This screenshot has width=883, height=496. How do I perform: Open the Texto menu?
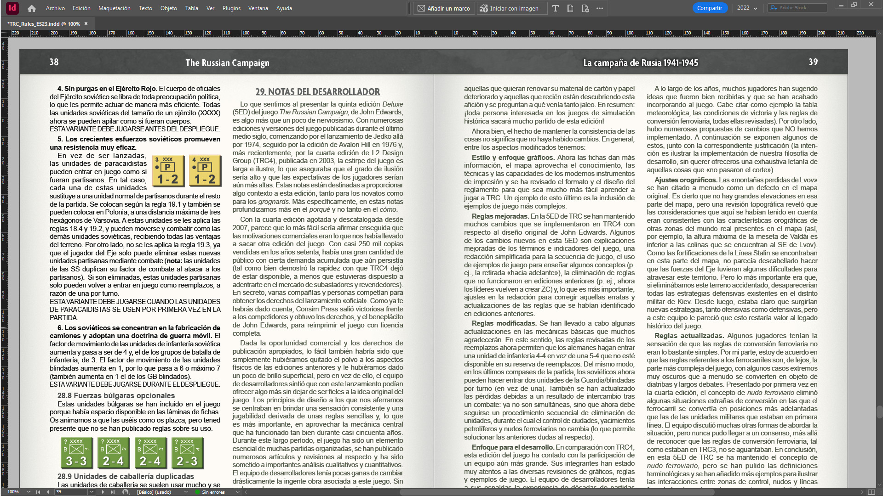[x=145, y=8]
